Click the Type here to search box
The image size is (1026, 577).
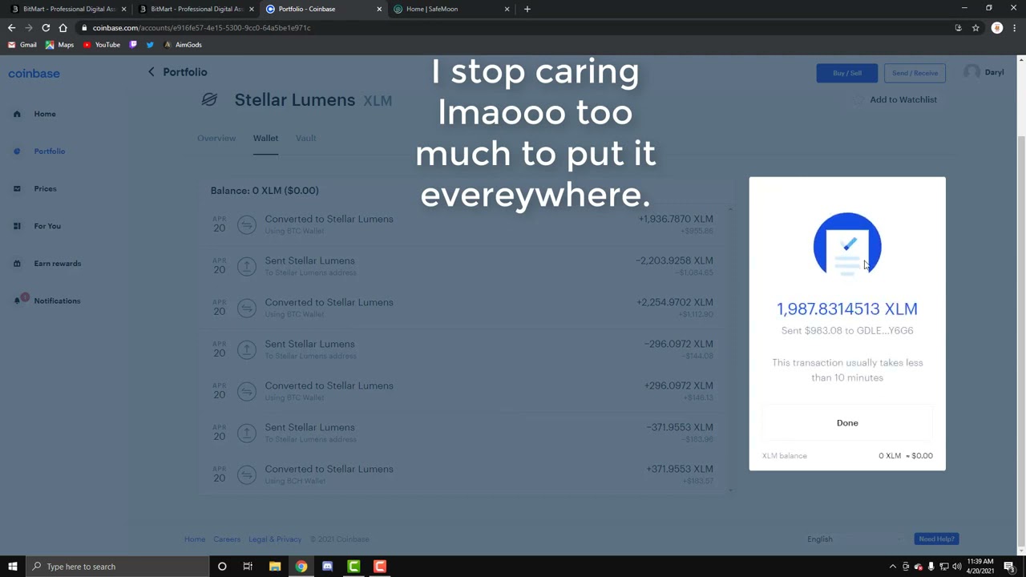pos(117,567)
